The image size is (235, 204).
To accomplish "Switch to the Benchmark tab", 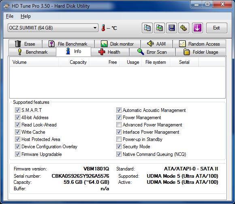I will [32, 52].
